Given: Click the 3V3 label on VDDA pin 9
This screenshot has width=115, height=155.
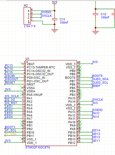Looking at the screenshot, I should [8, 89].
